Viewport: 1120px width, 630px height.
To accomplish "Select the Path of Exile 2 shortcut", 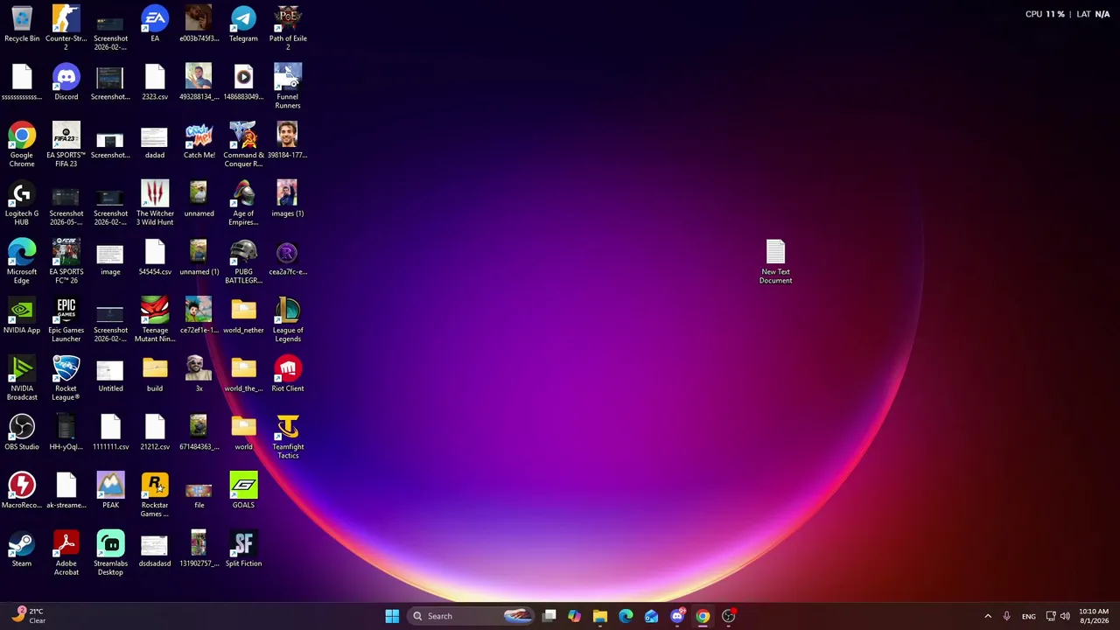I will pos(288,28).
